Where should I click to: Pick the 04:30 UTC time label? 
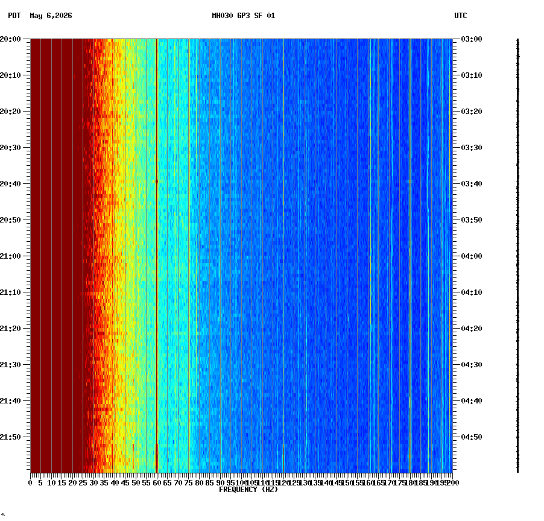(472, 365)
